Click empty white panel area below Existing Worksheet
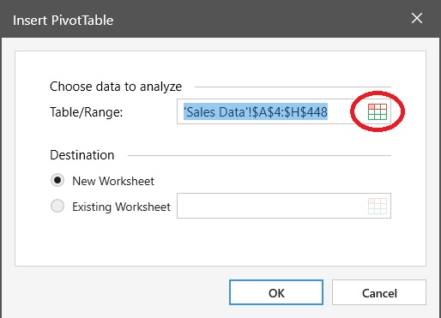Viewport: 441px width, 318px height. (220, 243)
